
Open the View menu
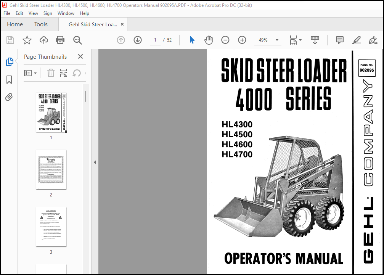pos(33,13)
